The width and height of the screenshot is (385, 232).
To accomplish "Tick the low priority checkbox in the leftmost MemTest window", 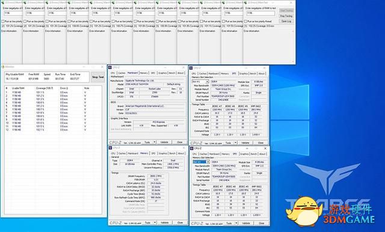I will pos(3,21).
